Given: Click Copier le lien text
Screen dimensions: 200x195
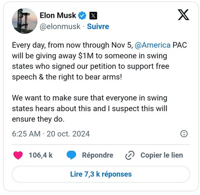Looking at the screenshot, I should pos(161,155).
